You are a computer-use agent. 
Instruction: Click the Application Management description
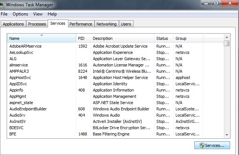(115, 96)
